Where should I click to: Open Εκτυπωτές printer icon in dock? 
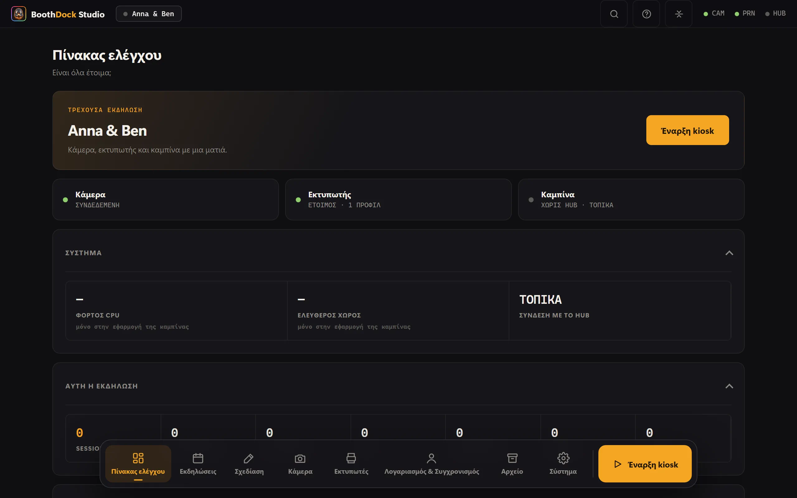point(351,458)
